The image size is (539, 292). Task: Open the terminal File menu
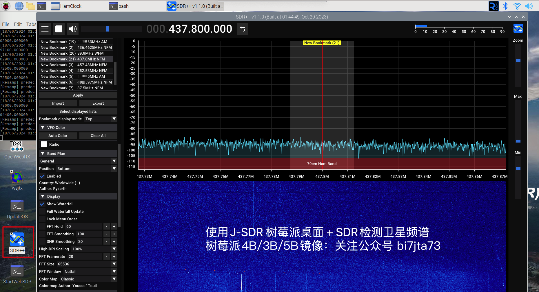click(6, 24)
